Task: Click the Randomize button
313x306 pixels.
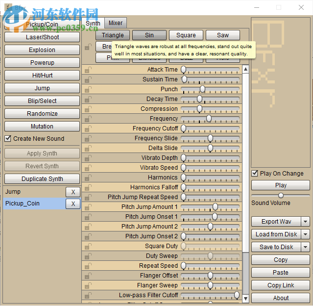Action: (x=42, y=114)
